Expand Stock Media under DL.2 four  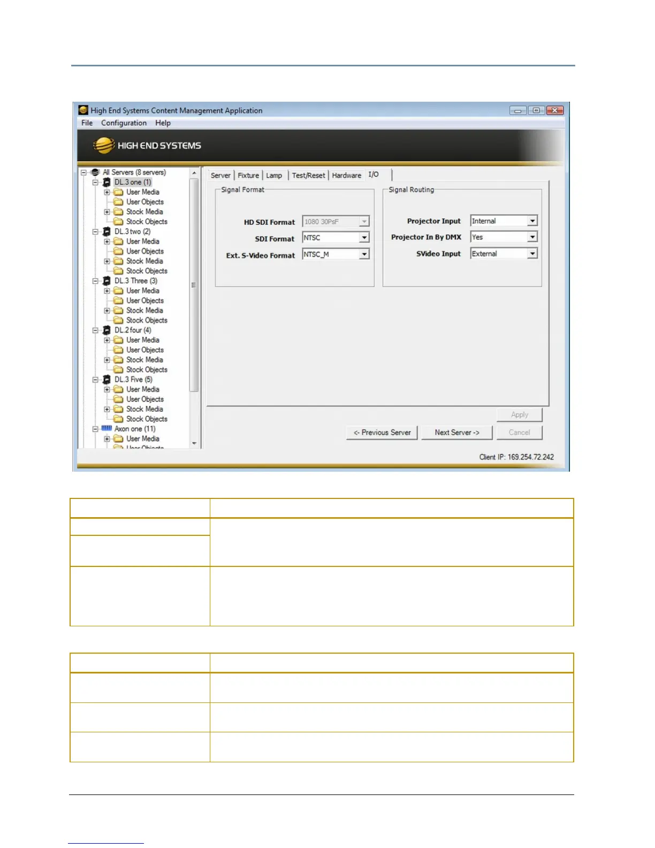click(x=107, y=360)
